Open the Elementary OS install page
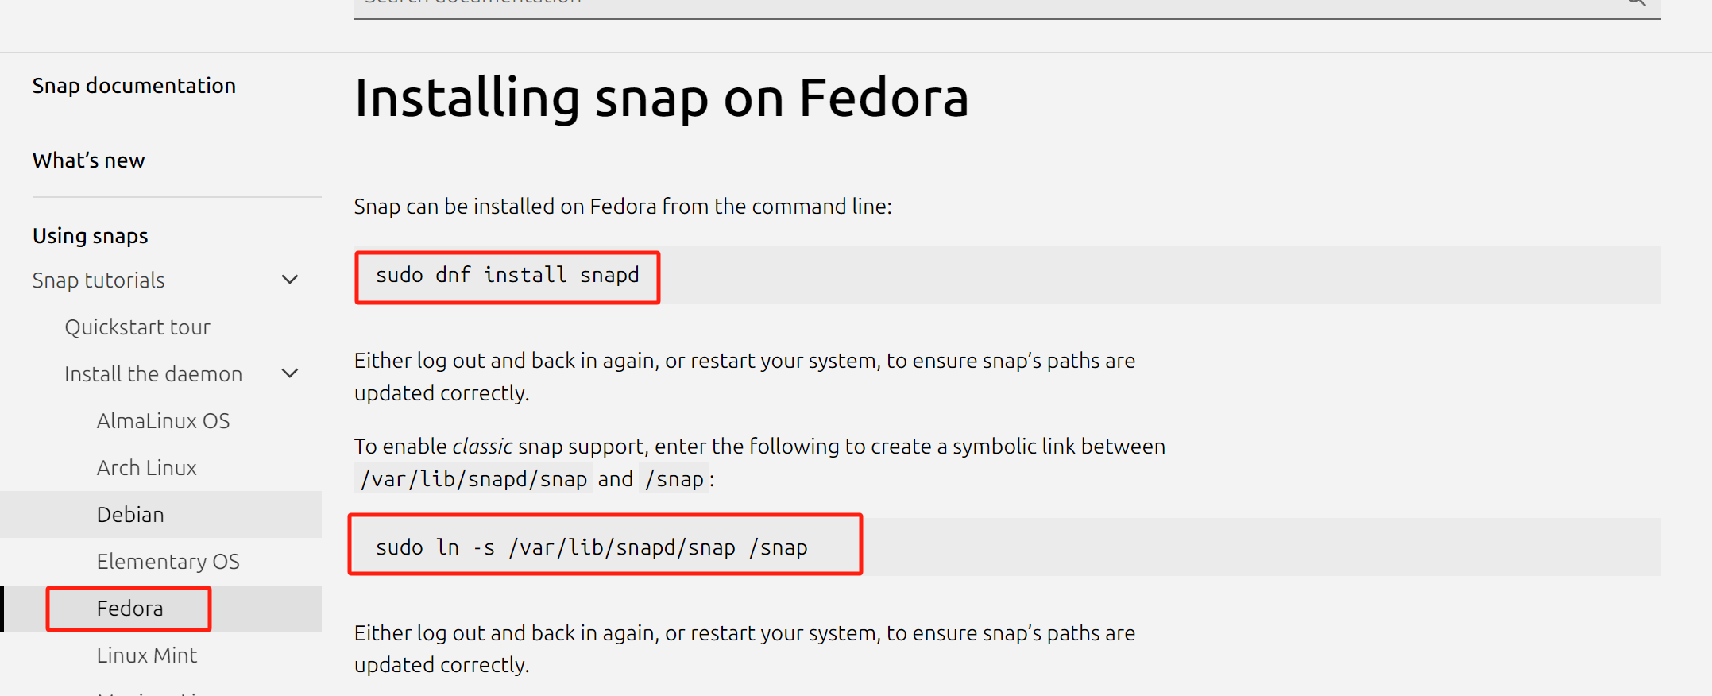 tap(168, 562)
